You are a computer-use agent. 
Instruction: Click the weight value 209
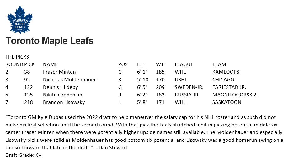160,87
